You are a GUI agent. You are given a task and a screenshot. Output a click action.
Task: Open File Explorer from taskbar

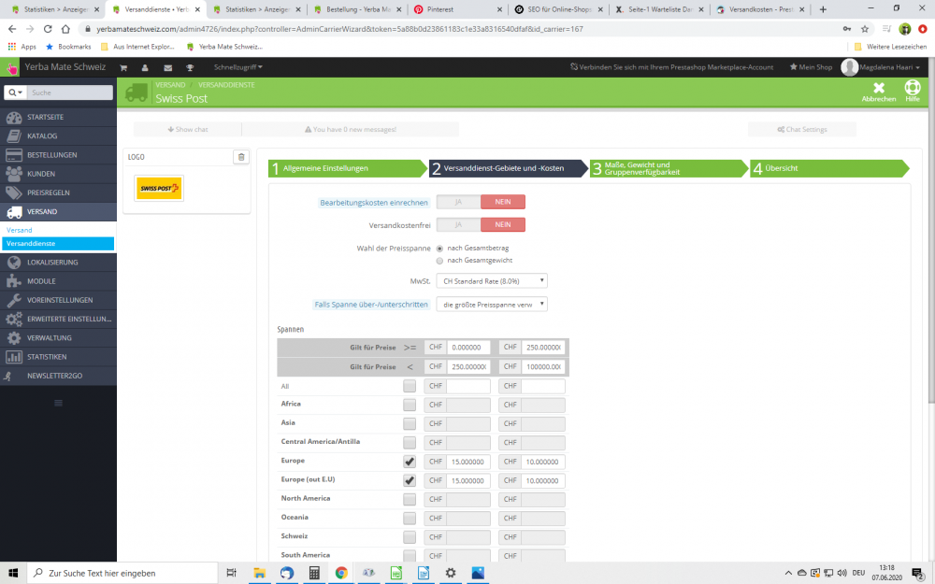click(x=259, y=573)
